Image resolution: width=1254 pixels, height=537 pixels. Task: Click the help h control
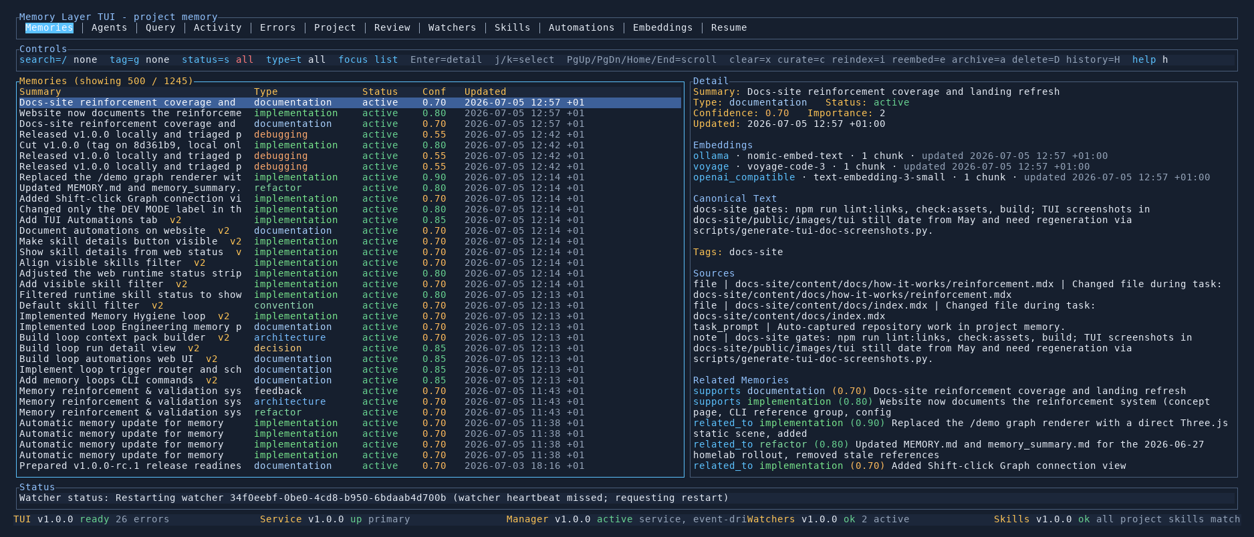[x=1150, y=59]
